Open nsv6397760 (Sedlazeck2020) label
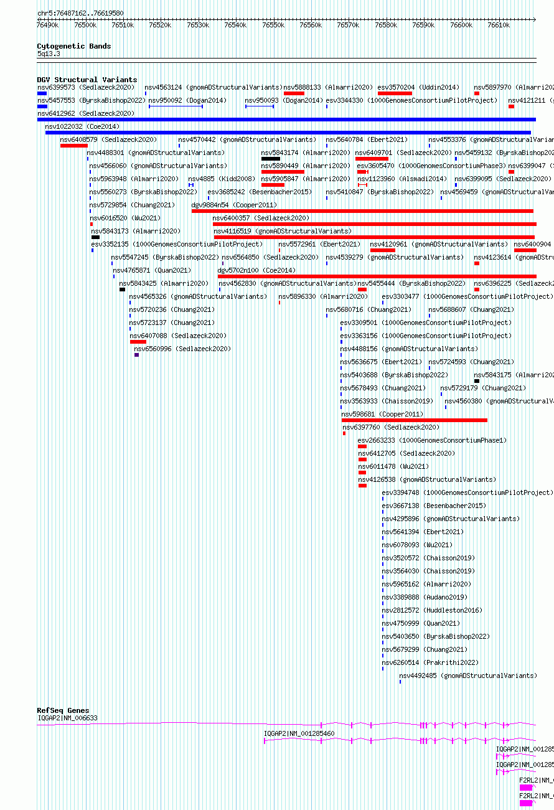Viewport: 554px width, 810px height. click(391, 428)
